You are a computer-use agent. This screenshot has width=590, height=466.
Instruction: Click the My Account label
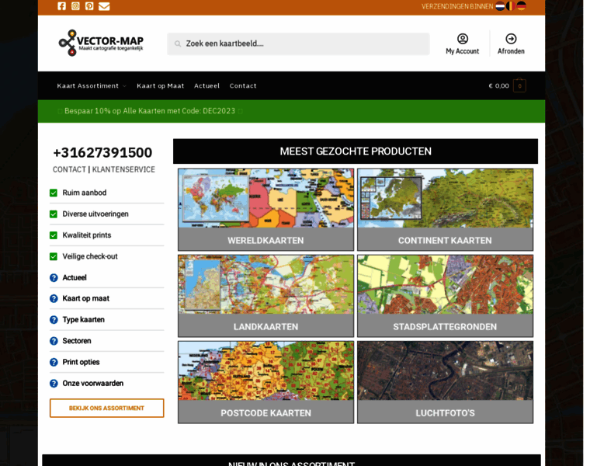463,51
